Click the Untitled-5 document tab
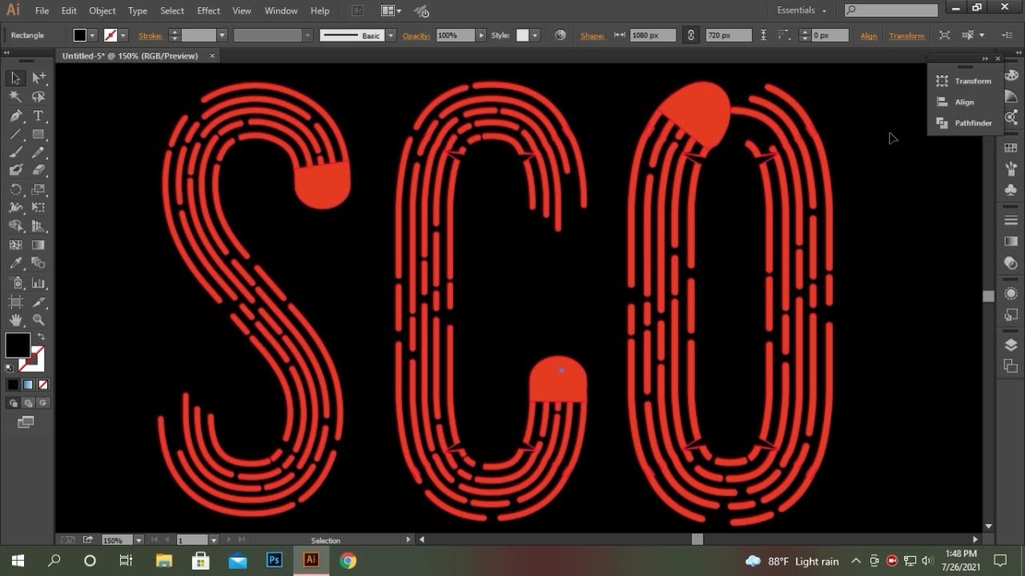 (138, 55)
